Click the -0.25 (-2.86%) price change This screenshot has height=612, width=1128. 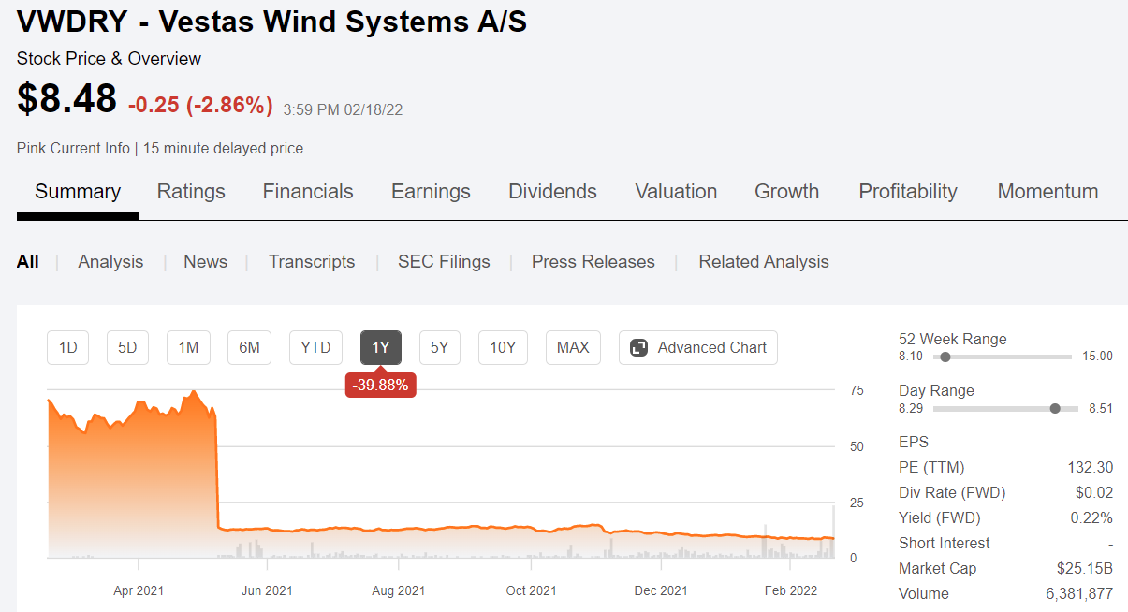point(200,105)
